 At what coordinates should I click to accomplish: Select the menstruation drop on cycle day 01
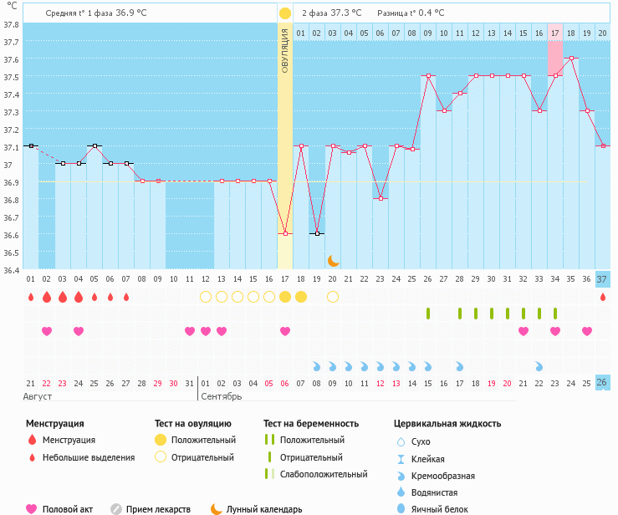tap(31, 297)
